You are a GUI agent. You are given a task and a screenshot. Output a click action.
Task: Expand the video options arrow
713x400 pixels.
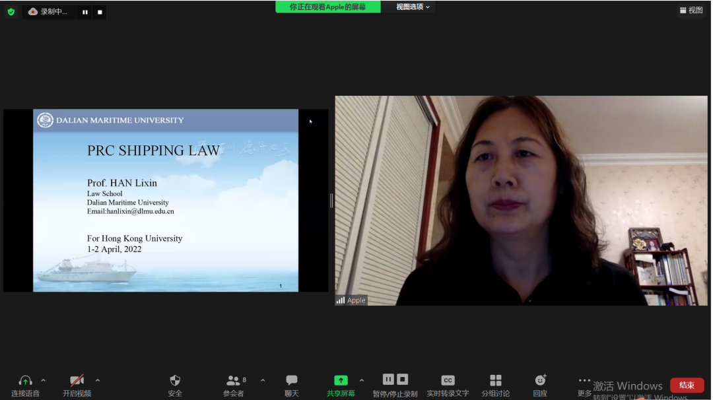(x=98, y=380)
